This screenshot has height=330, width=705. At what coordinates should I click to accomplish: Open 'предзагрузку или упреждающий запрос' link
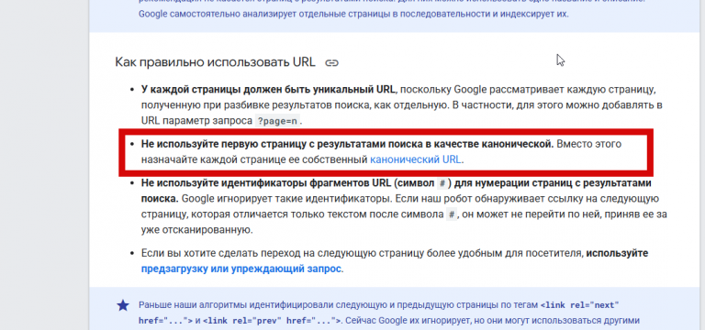click(241, 269)
